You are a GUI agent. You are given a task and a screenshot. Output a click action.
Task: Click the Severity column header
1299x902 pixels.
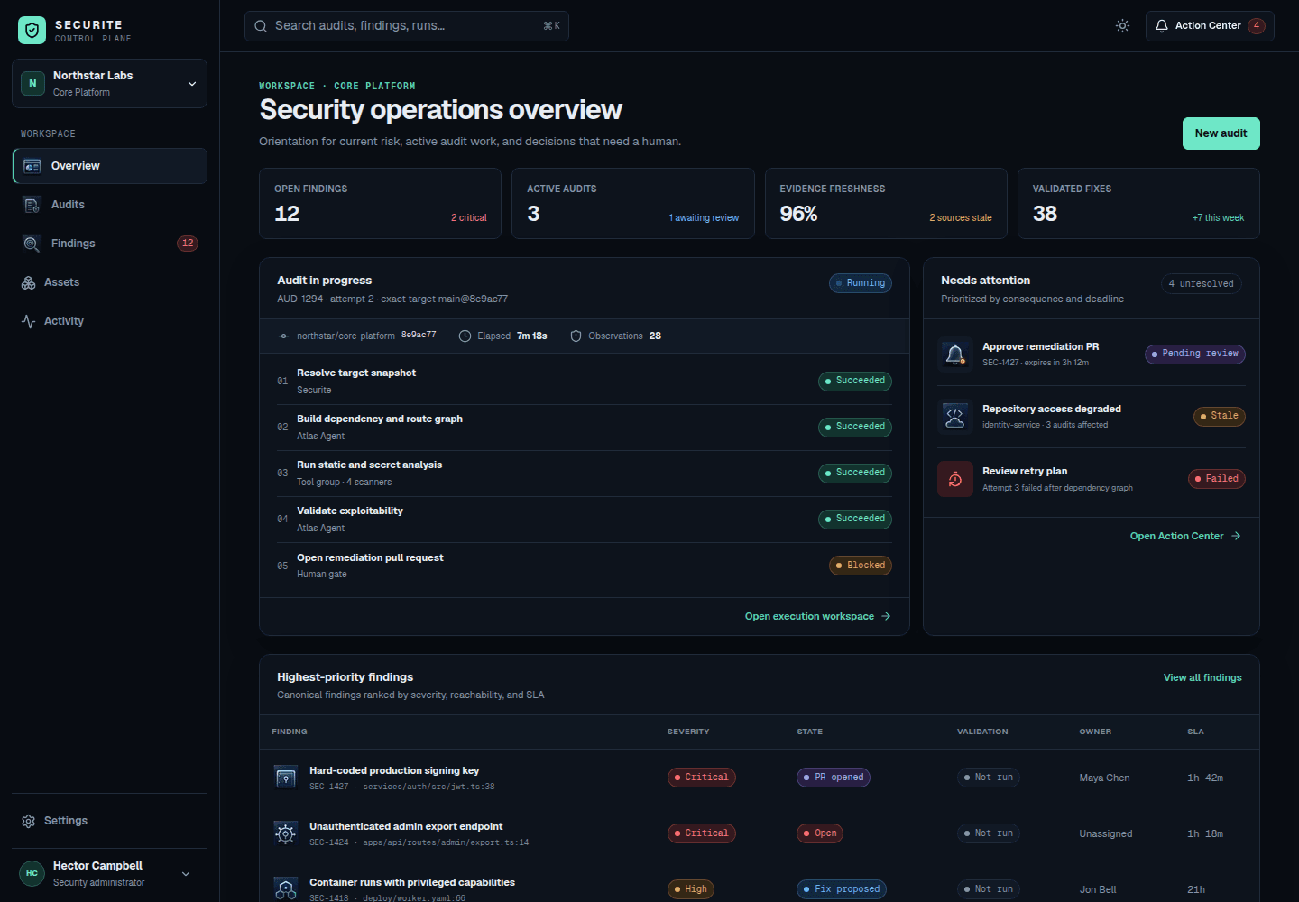pos(688,732)
